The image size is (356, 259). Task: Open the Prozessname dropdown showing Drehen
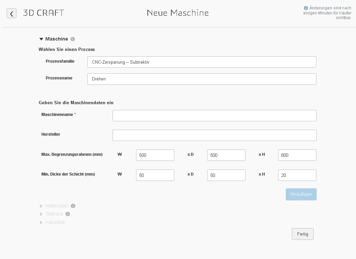(x=202, y=79)
